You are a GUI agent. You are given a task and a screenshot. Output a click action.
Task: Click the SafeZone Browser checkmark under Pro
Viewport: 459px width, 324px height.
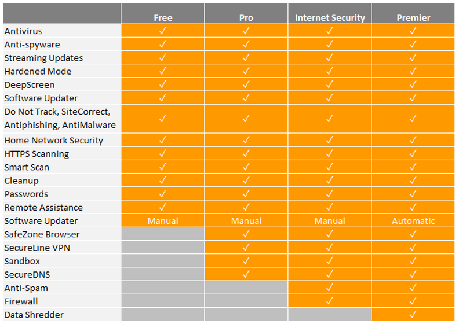click(246, 234)
